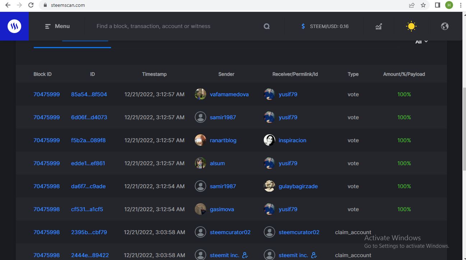Open block 70475998 in gasimova row

click(x=47, y=209)
